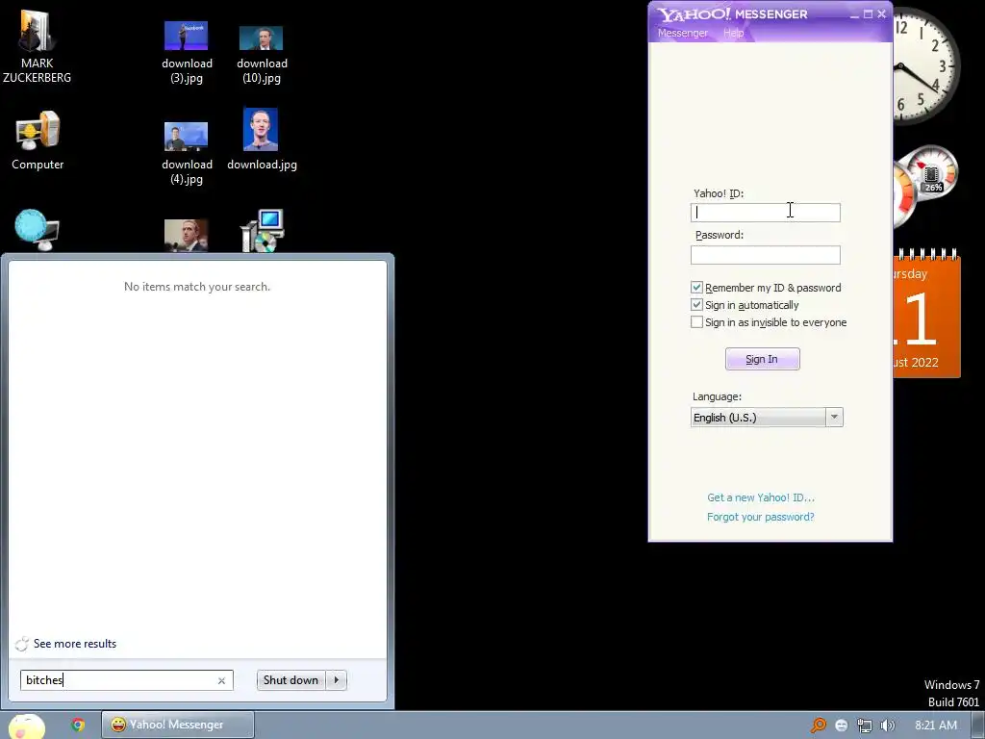
Task: Close the Yahoo Messenger window
Action: (x=882, y=13)
